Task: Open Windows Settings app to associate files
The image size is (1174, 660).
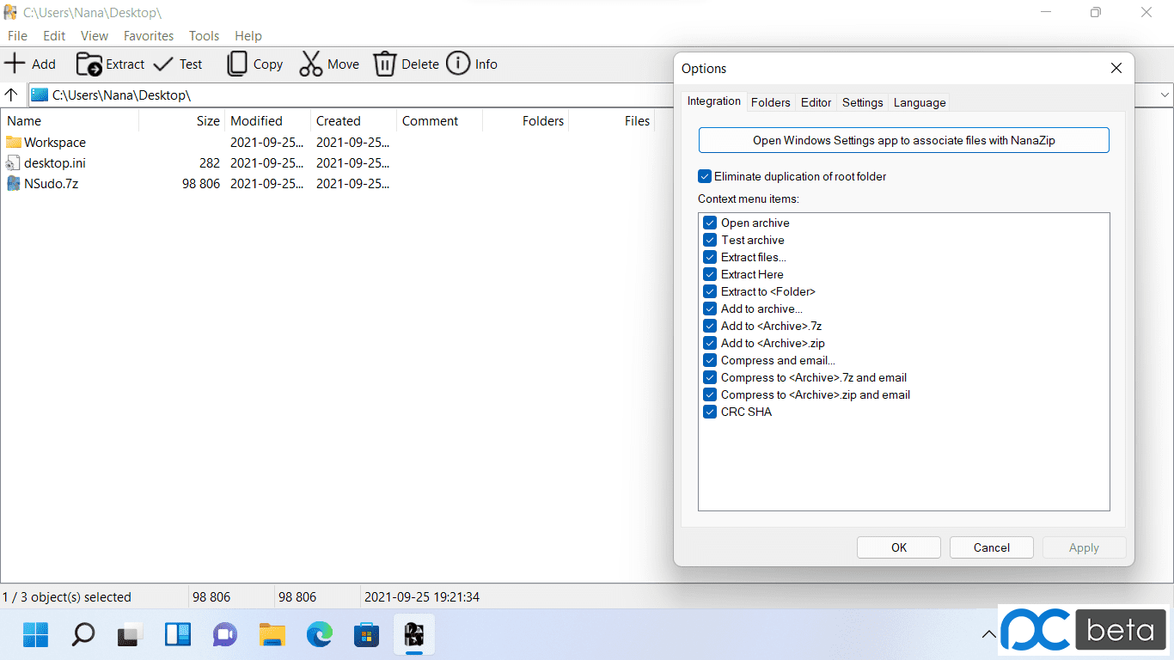Action: tap(904, 140)
